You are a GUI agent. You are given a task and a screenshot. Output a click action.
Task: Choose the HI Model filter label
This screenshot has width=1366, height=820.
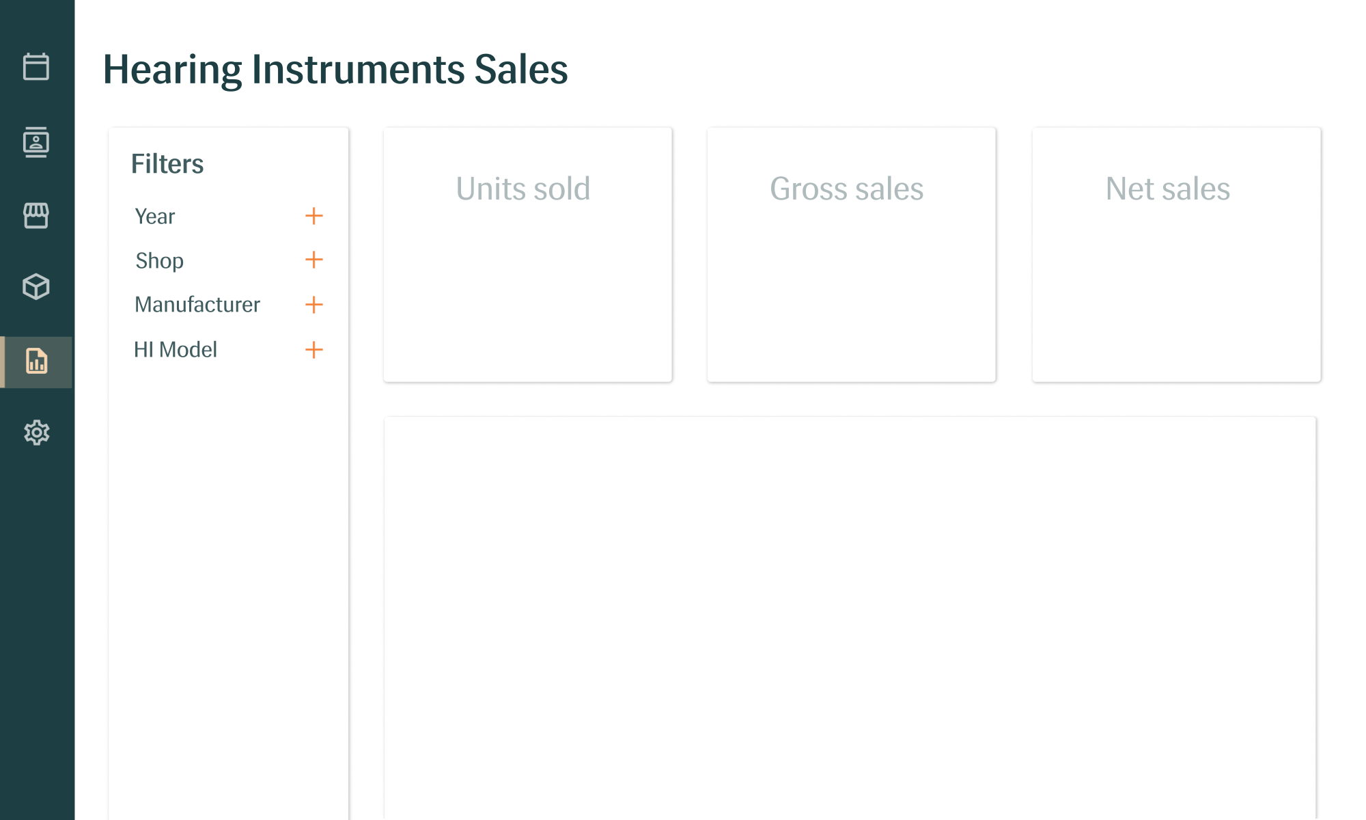[x=176, y=350]
